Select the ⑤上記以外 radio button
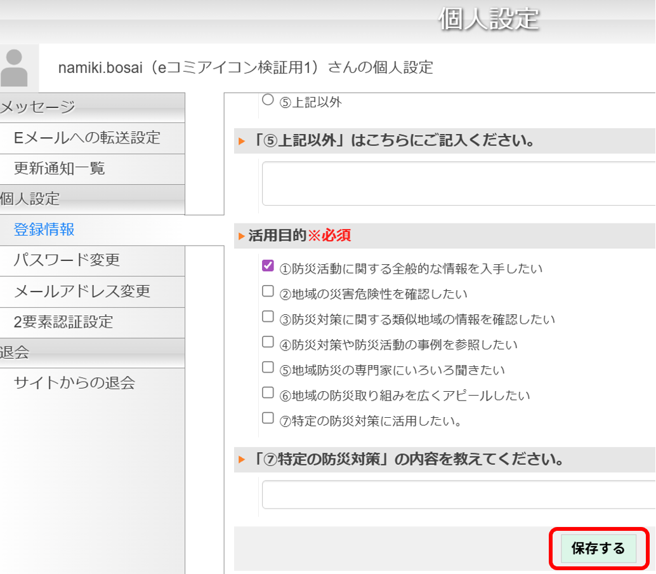The width and height of the screenshot is (656, 574). (x=268, y=100)
